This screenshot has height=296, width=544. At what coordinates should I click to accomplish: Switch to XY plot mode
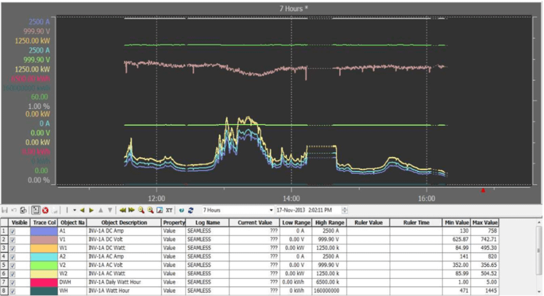(169, 210)
